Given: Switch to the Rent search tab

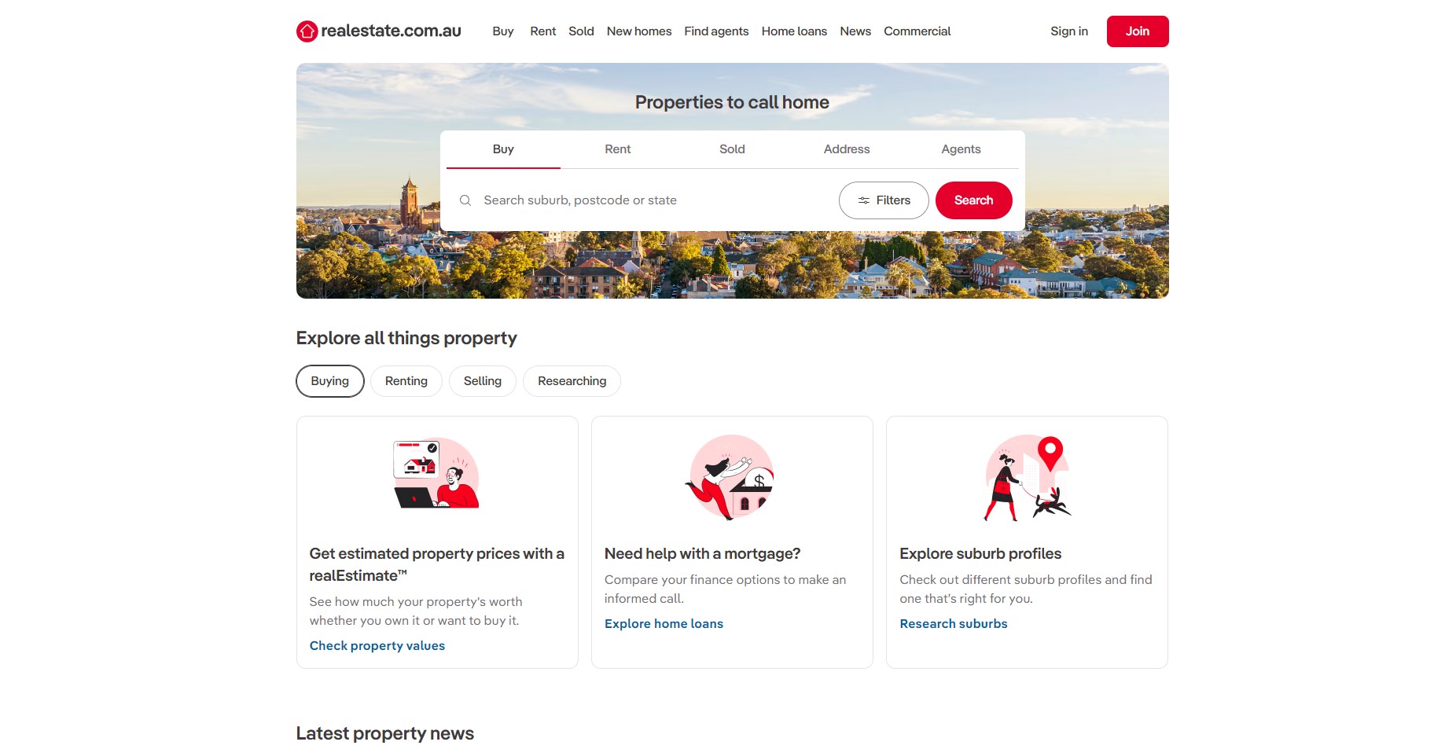Looking at the screenshot, I should pos(618,149).
